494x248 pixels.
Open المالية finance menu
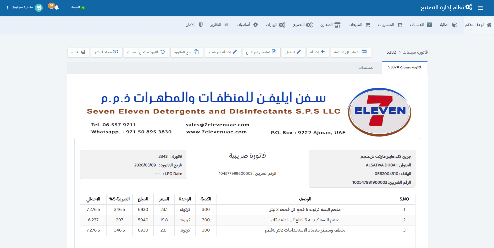pos(448,25)
